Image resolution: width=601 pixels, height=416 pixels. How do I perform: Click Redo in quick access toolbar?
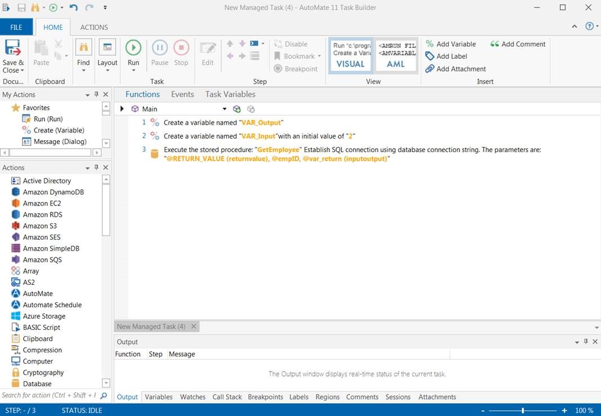[89, 7]
